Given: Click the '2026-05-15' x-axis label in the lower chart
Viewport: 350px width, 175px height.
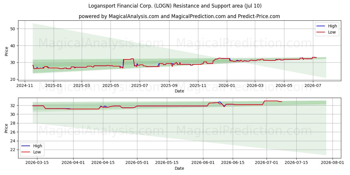Looking at the screenshot, I should tap(167, 163).
